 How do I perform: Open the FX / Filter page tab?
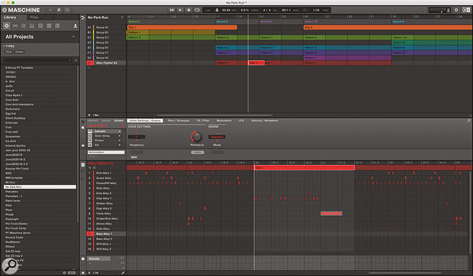203,121
